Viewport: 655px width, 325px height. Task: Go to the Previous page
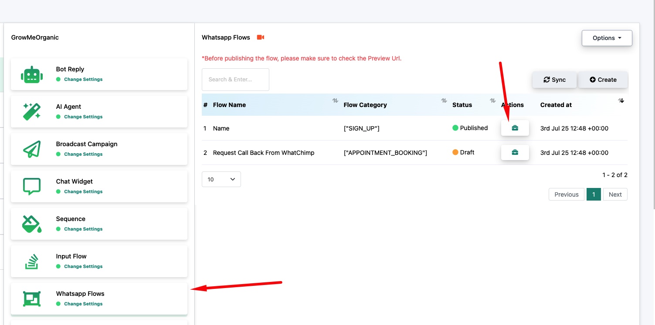567,194
